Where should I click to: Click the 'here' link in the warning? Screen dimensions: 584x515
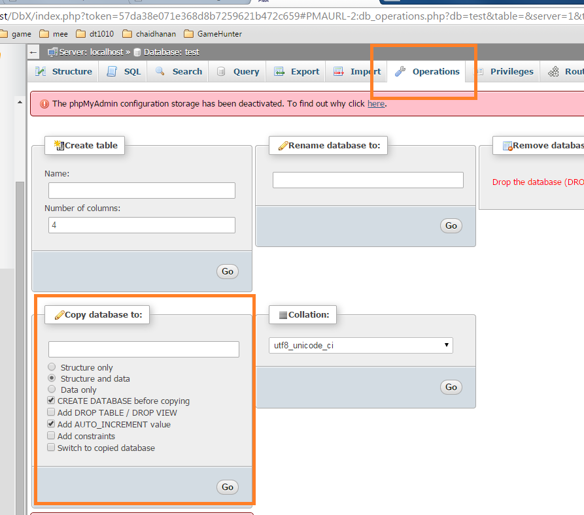pyautogui.click(x=376, y=104)
